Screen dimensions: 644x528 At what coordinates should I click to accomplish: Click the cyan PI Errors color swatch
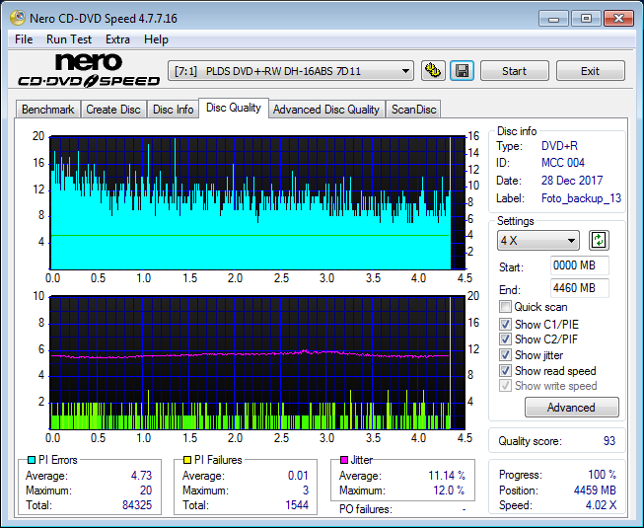coord(32,460)
